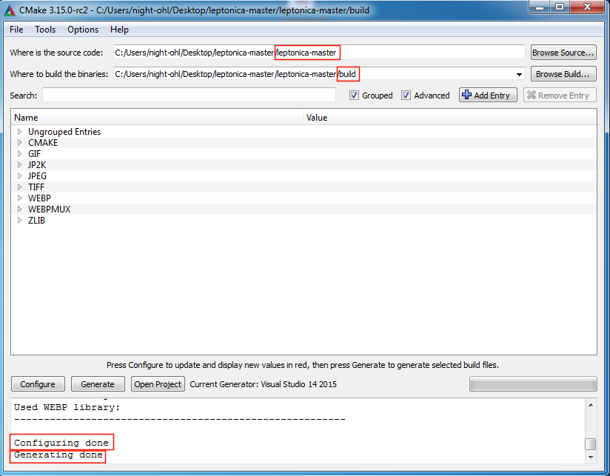Click the Browse Build button
The height and width of the screenshot is (476, 610).
(563, 74)
